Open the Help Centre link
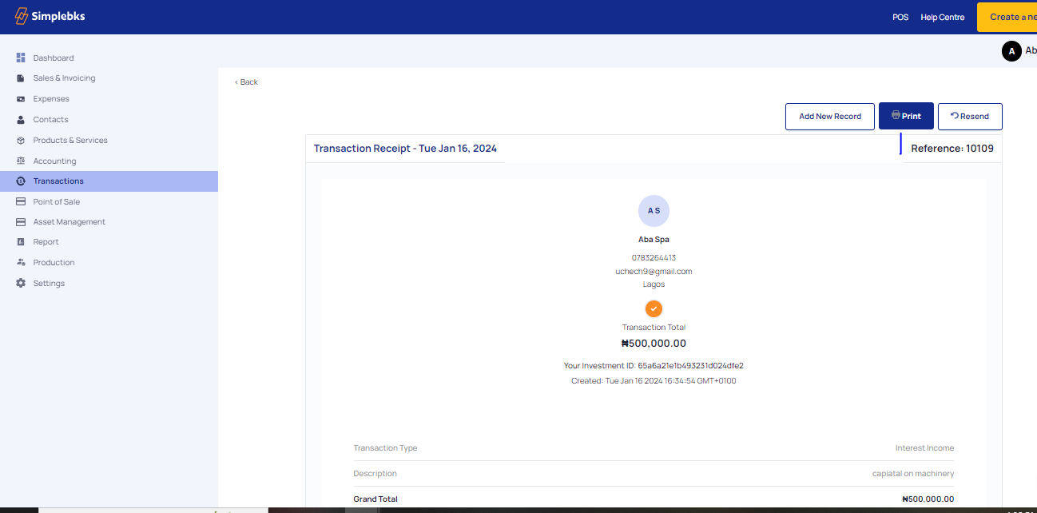 tap(942, 18)
